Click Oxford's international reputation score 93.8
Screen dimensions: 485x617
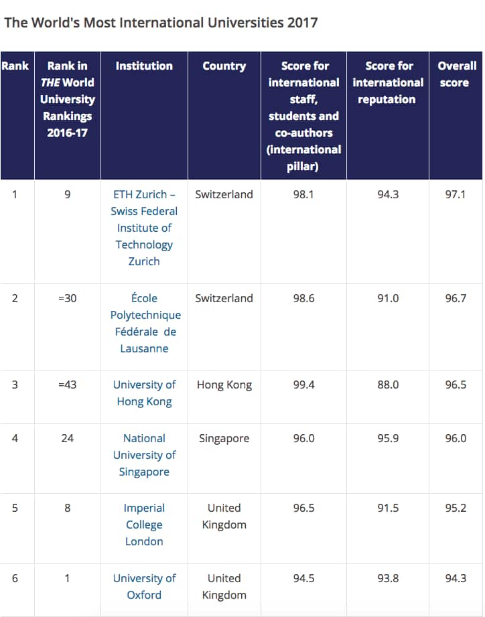click(388, 578)
